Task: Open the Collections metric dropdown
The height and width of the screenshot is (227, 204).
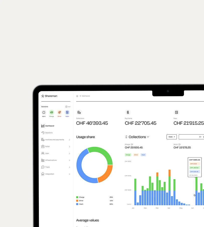Action: point(137,137)
